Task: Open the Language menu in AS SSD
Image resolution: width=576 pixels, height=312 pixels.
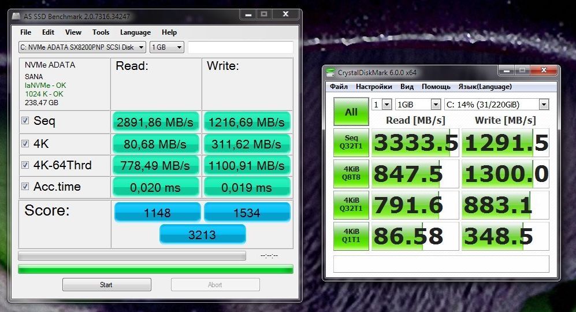Action: coord(135,32)
